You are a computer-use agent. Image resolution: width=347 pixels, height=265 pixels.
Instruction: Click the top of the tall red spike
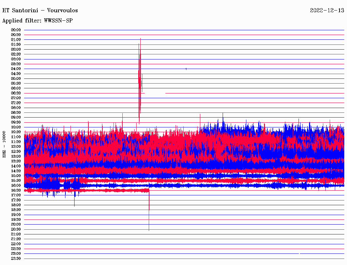click(140, 39)
